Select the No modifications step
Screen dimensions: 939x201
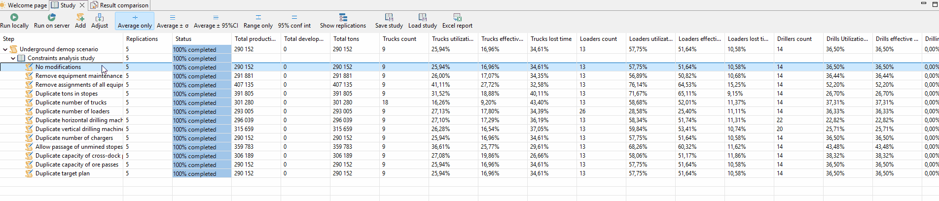click(58, 67)
